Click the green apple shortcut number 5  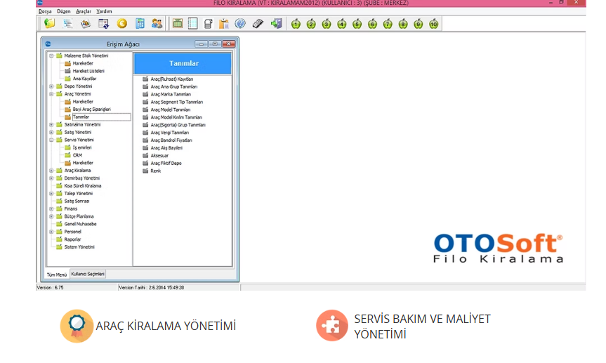click(x=357, y=24)
